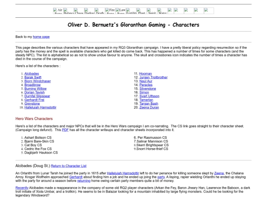Screen dimensions: 267x200
Task: Click the Spirit rune image icon
Action: pyautogui.click(x=152, y=11)
